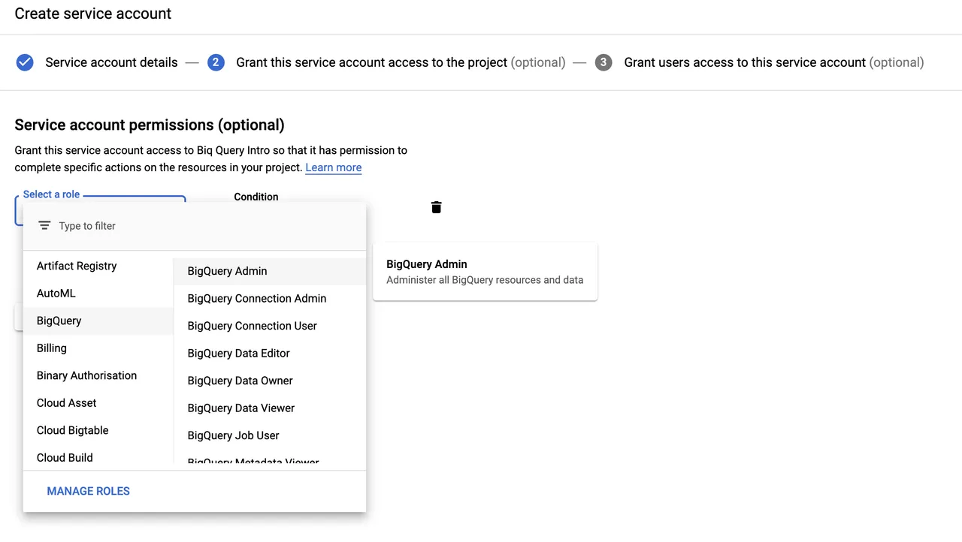Image resolution: width=962 pixels, height=542 pixels.
Task: Select Cloud Build category
Action: click(x=98, y=457)
